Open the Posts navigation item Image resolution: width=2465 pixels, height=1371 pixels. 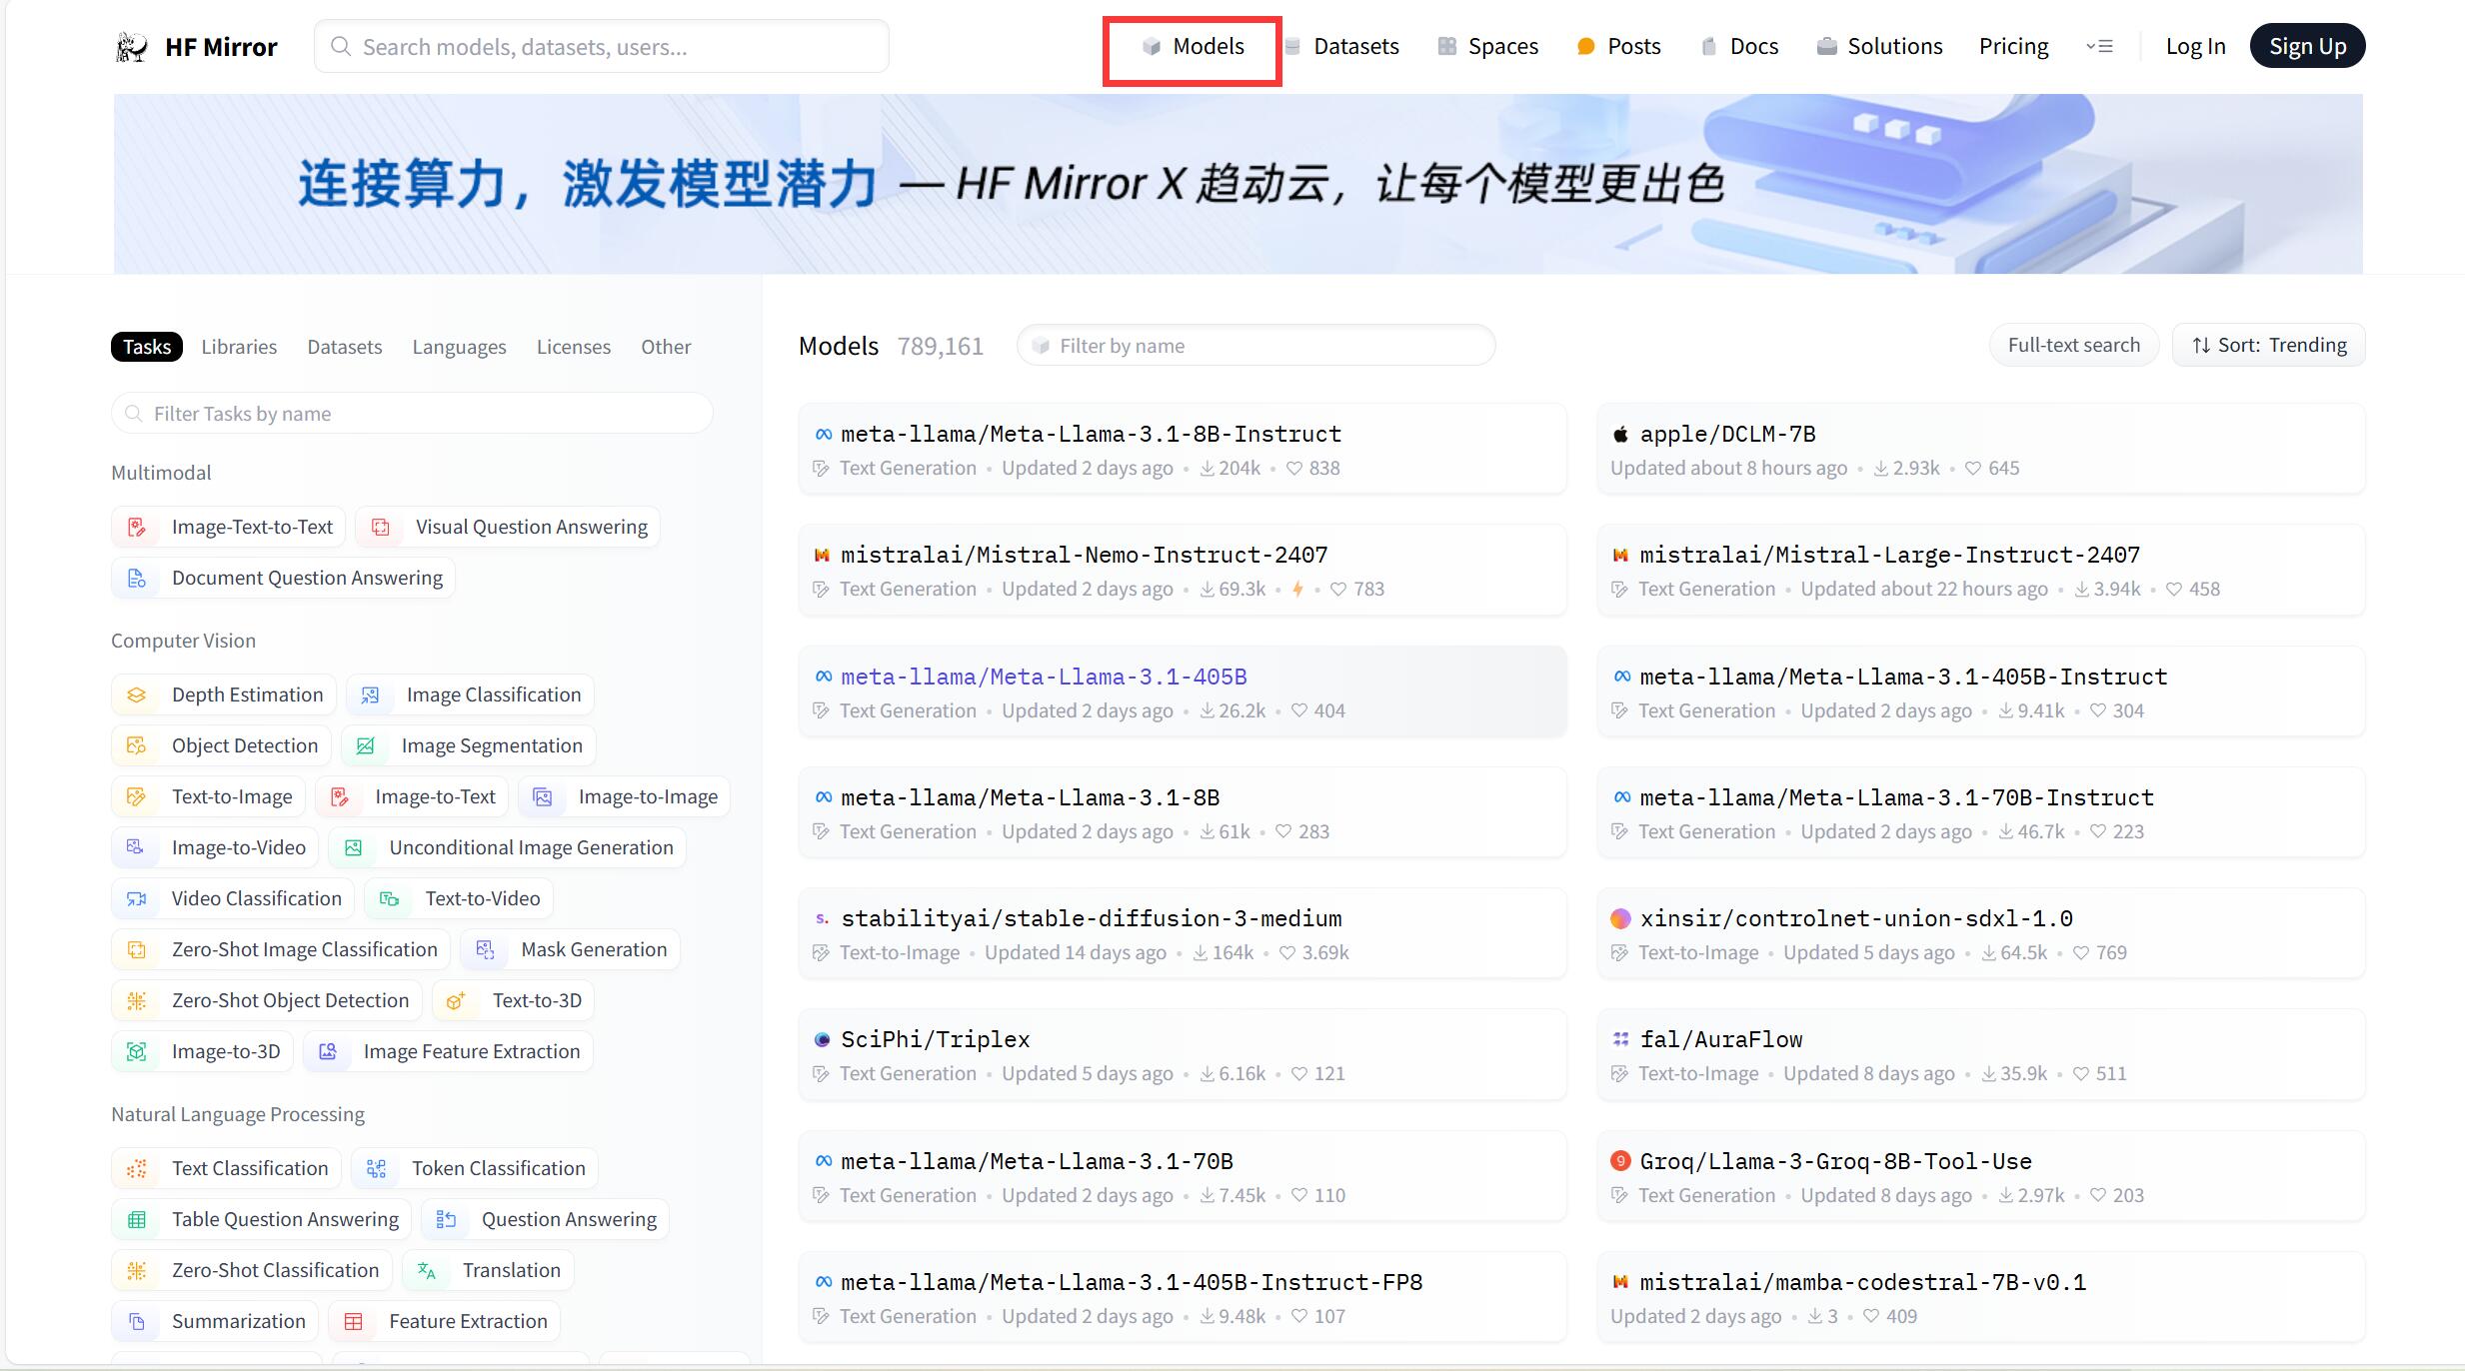pyautogui.click(x=1618, y=46)
